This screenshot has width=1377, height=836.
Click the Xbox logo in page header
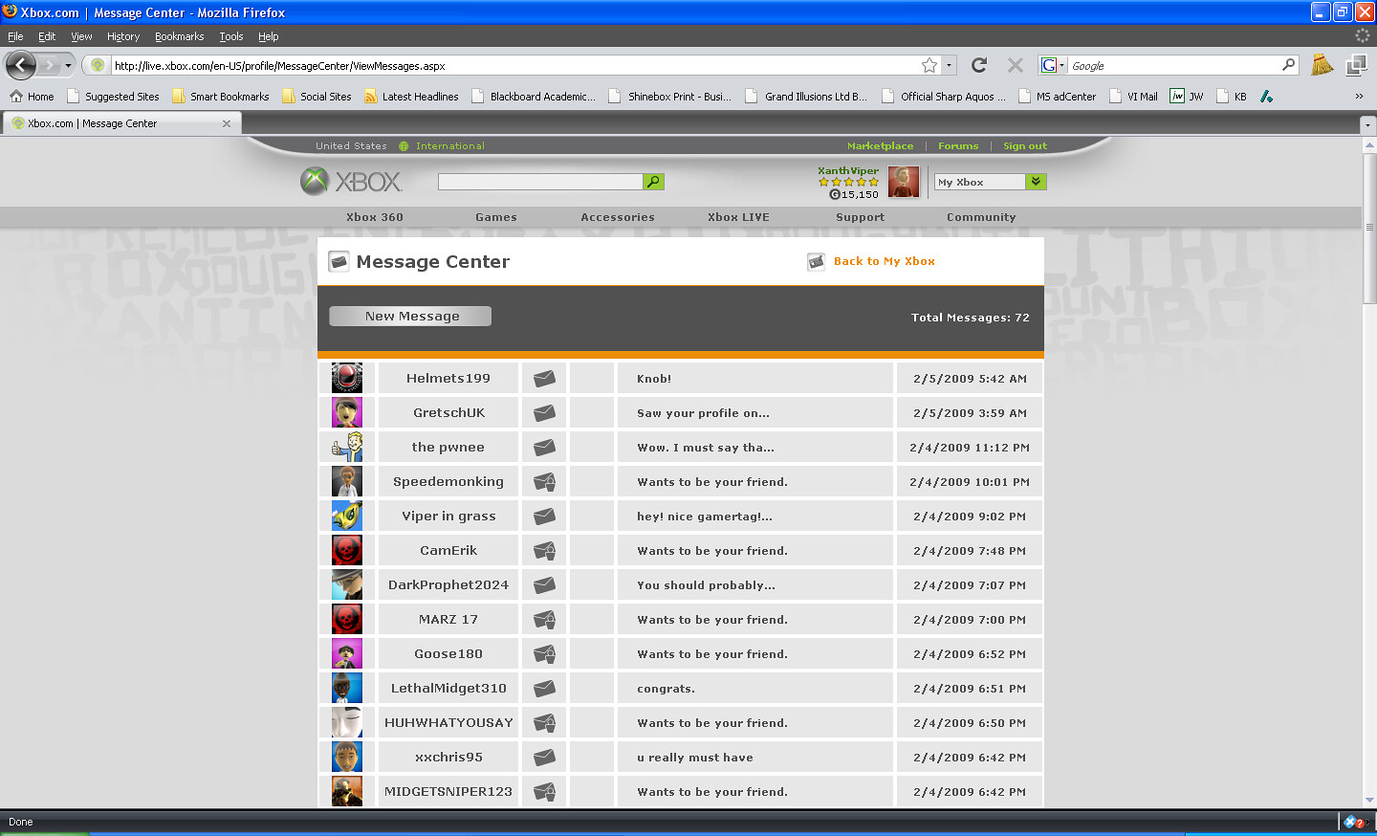[x=352, y=181]
